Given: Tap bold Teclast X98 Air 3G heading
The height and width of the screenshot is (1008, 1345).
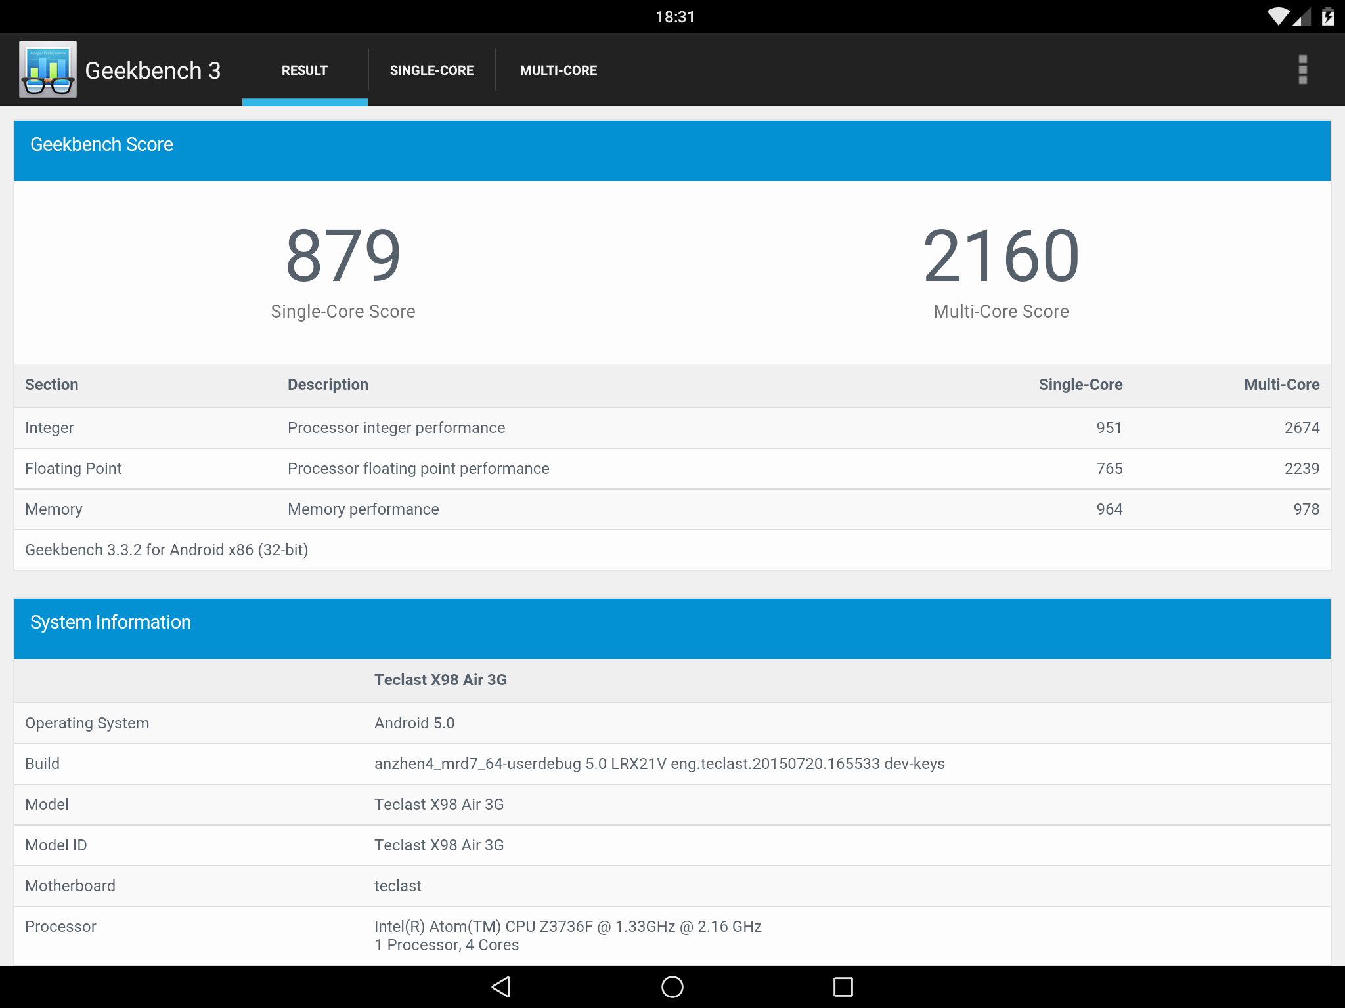Looking at the screenshot, I should 440,680.
